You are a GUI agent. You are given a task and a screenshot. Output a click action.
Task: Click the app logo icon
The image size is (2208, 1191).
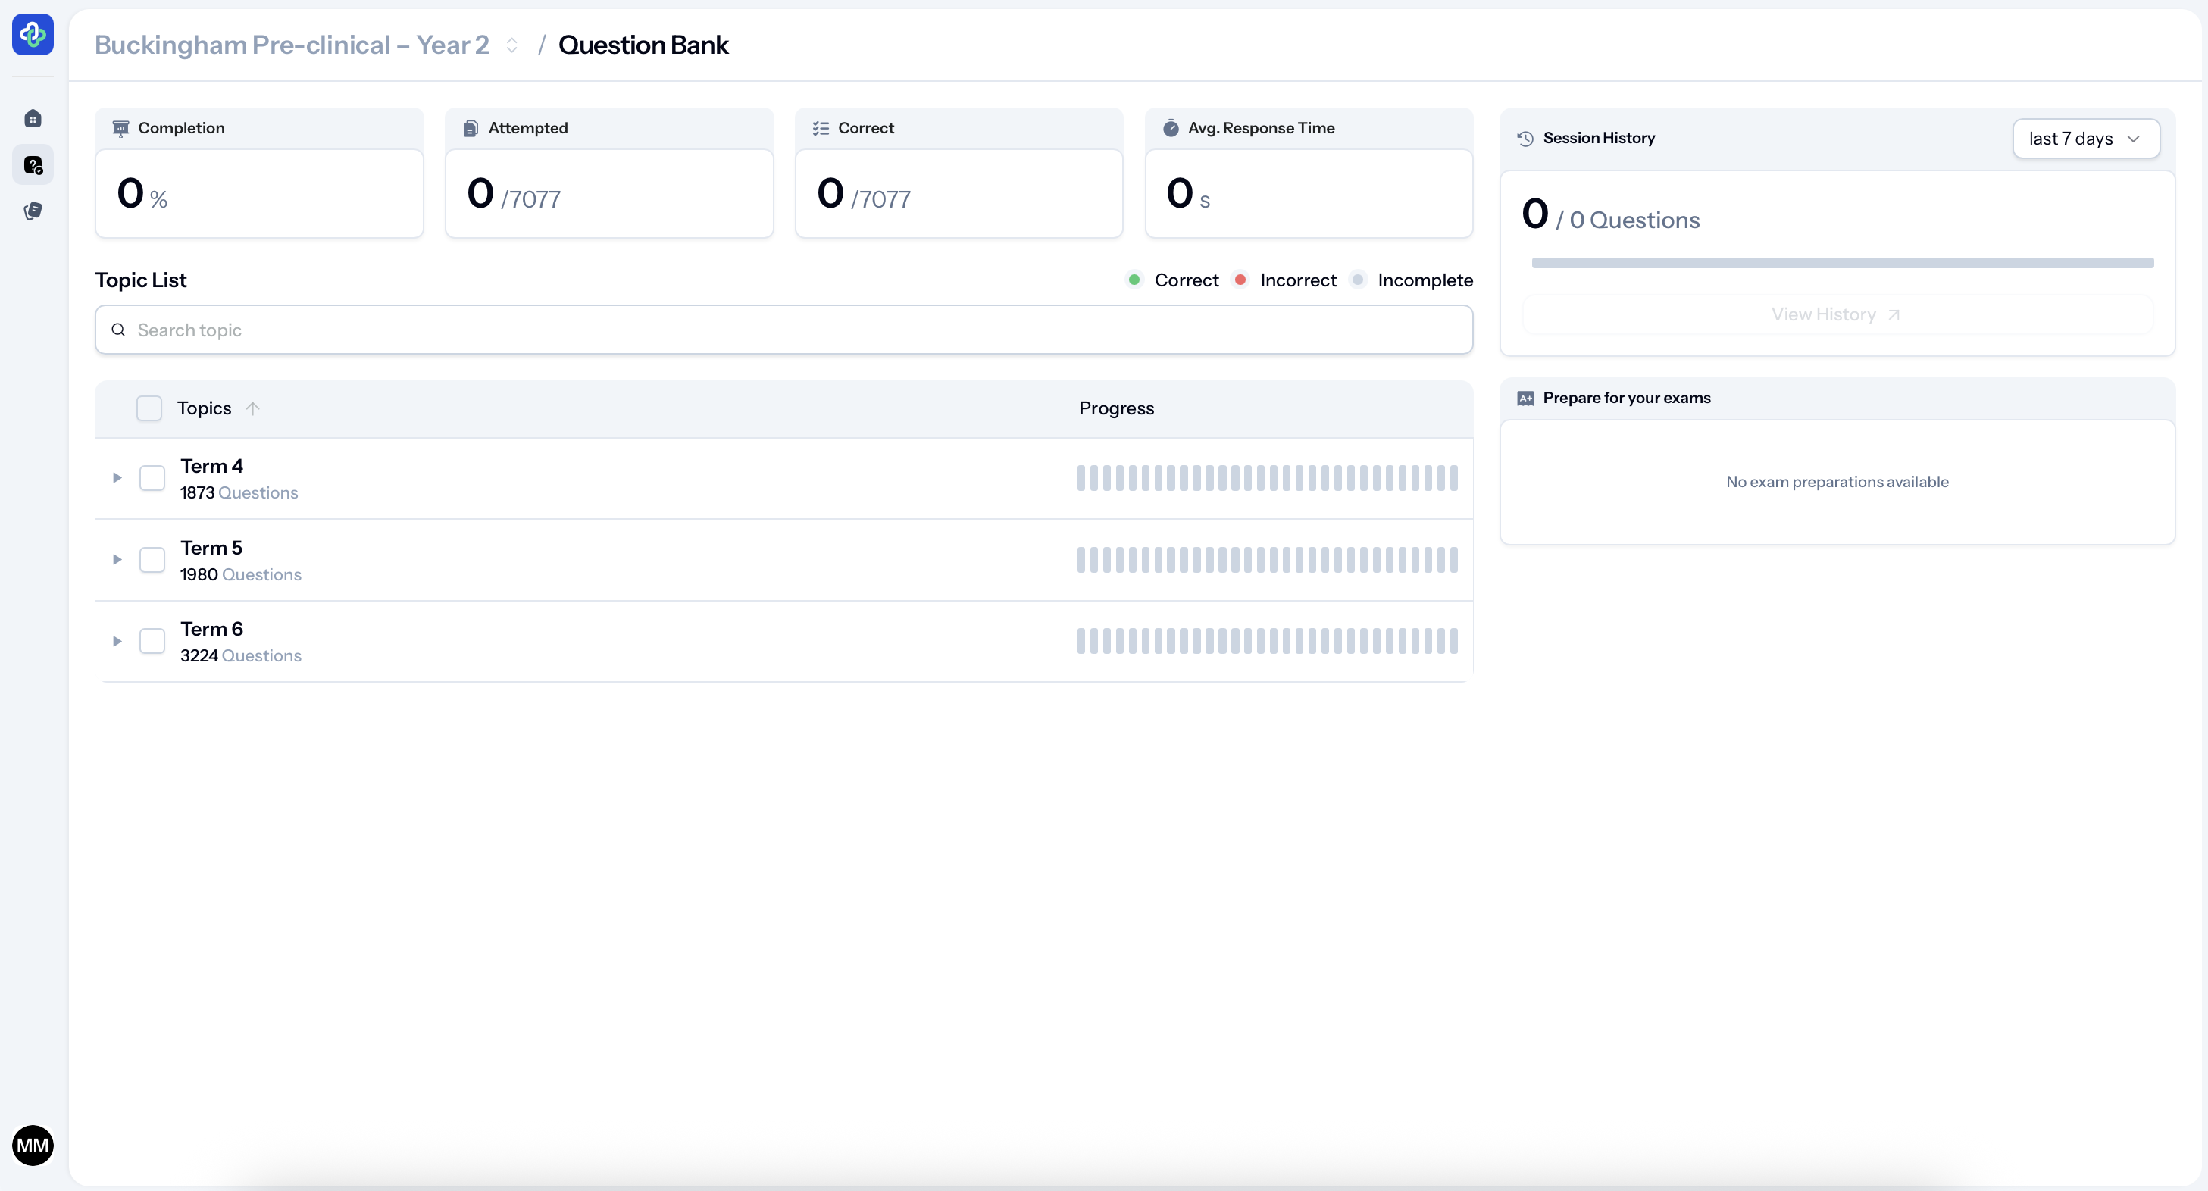tap(33, 34)
